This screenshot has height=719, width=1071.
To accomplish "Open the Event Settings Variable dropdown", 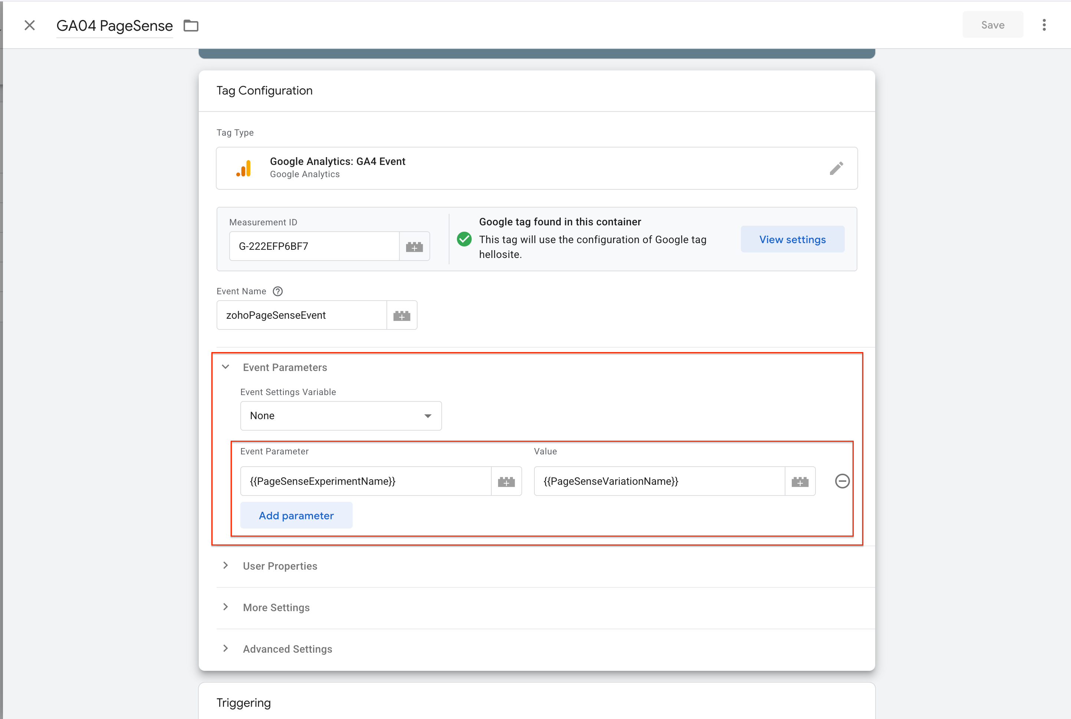I will click(x=340, y=416).
